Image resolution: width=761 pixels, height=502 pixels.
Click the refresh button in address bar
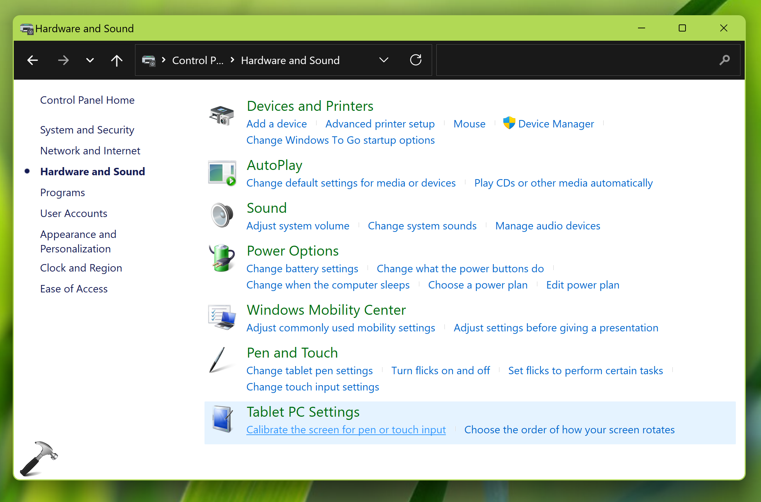tap(415, 60)
